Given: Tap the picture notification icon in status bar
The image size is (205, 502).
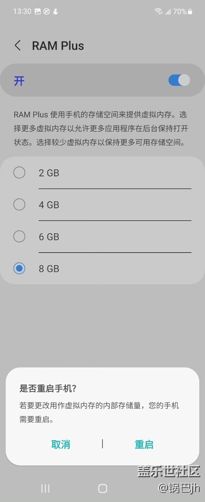Looking at the screenshot, I should click(38, 12).
